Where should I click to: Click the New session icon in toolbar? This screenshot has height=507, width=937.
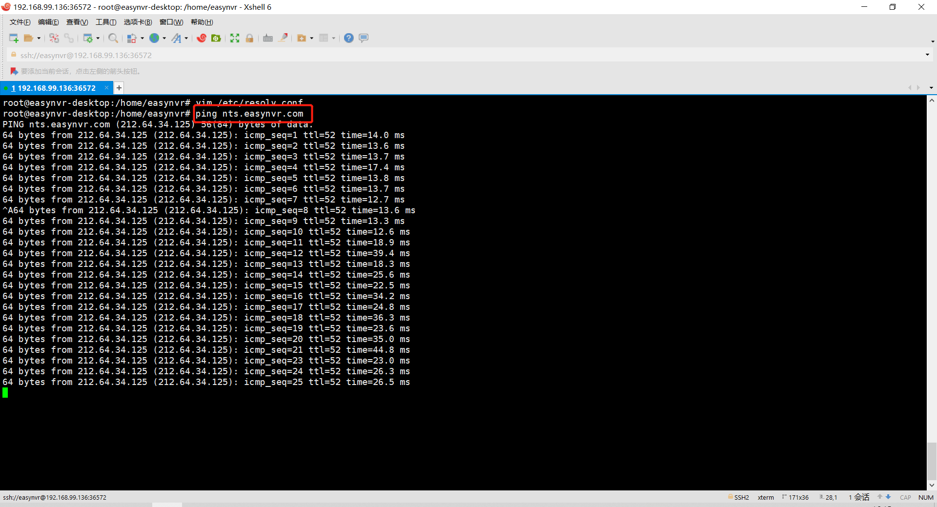point(14,38)
